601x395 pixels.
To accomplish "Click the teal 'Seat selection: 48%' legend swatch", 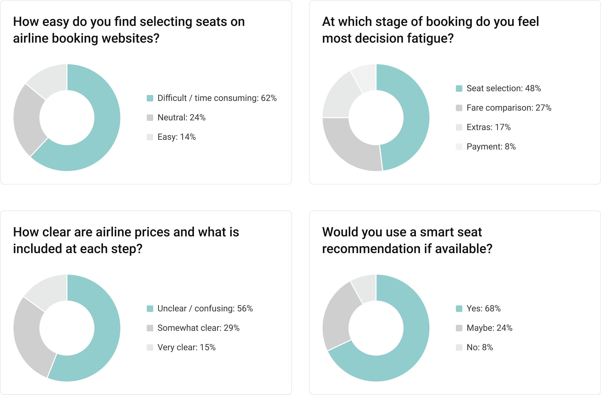I will pyautogui.click(x=459, y=88).
